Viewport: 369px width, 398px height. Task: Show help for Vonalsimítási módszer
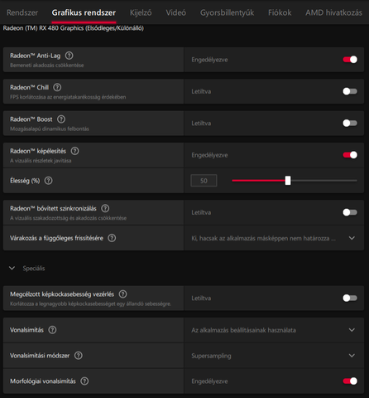pos(79,356)
